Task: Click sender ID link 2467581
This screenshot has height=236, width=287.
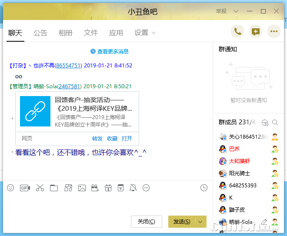Action: [69, 86]
